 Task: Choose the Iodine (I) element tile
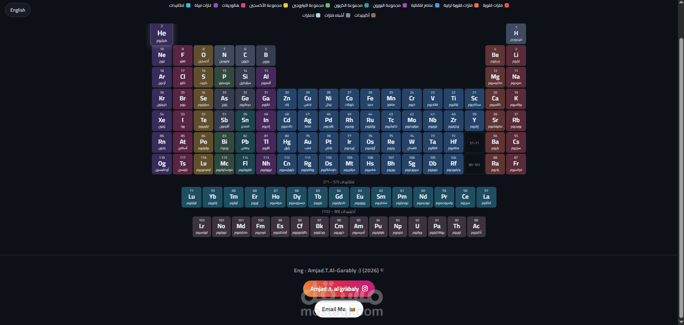[183, 121]
